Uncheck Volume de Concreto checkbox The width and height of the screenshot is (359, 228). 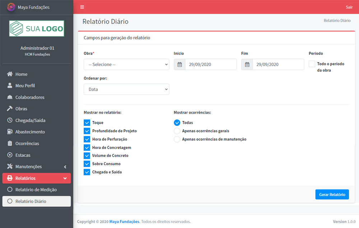coord(87,155)
